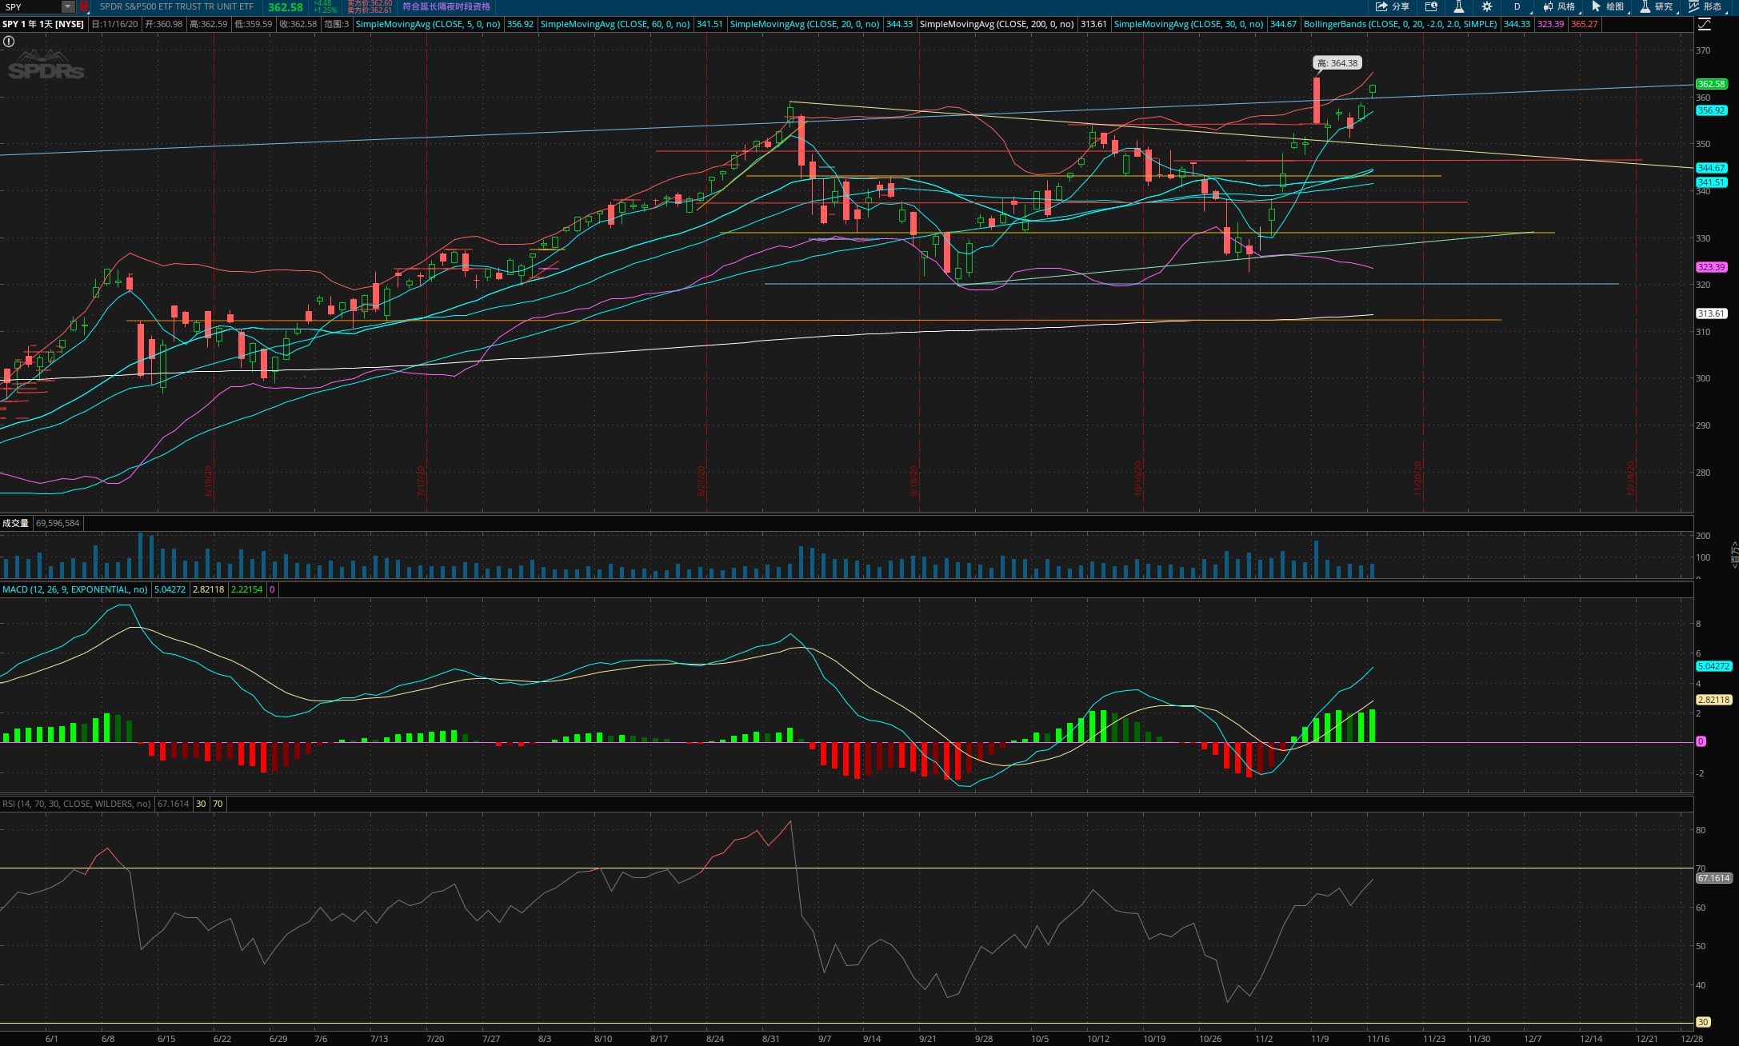Screen dimensions: 1739x1046
Task: Select the BollingerBands study label
Action: [1400, 24]
